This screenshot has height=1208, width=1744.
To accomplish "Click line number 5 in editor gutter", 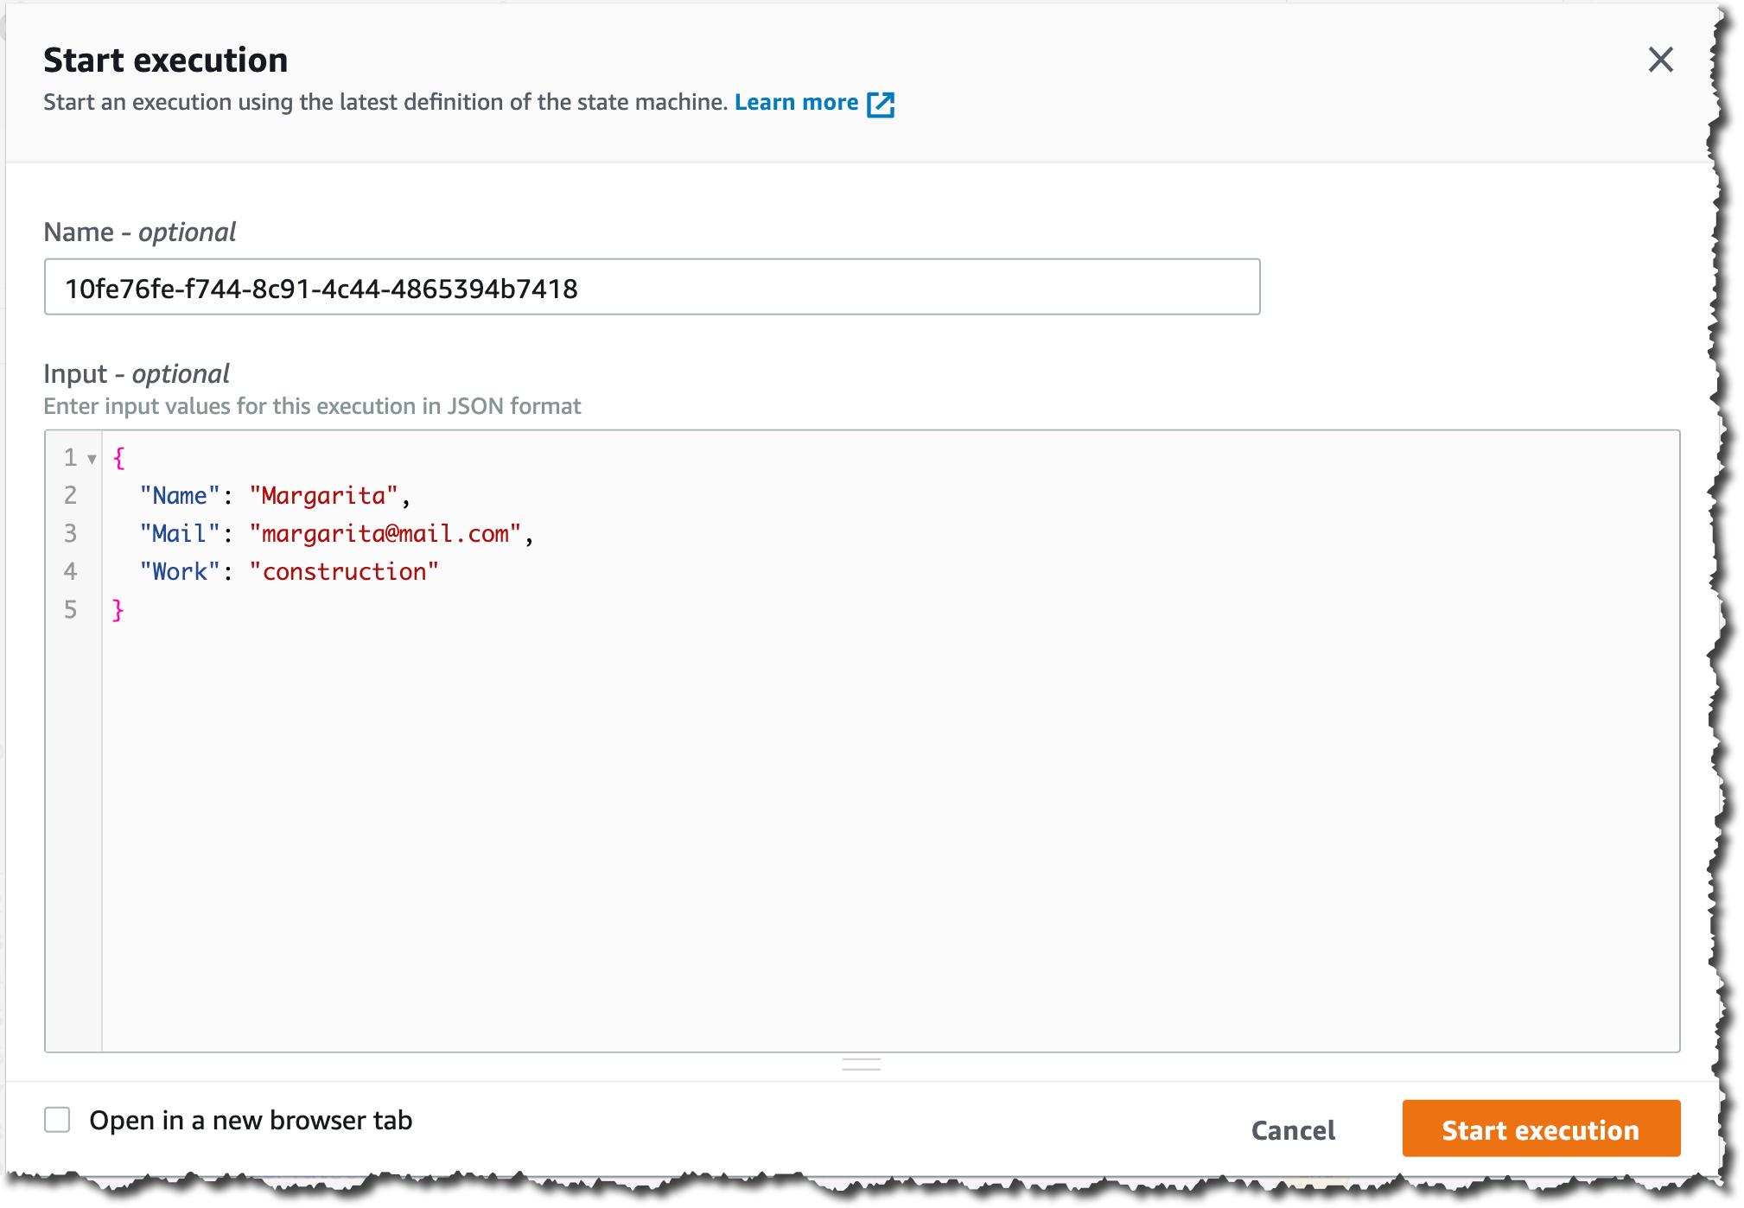I will [70, 609].
